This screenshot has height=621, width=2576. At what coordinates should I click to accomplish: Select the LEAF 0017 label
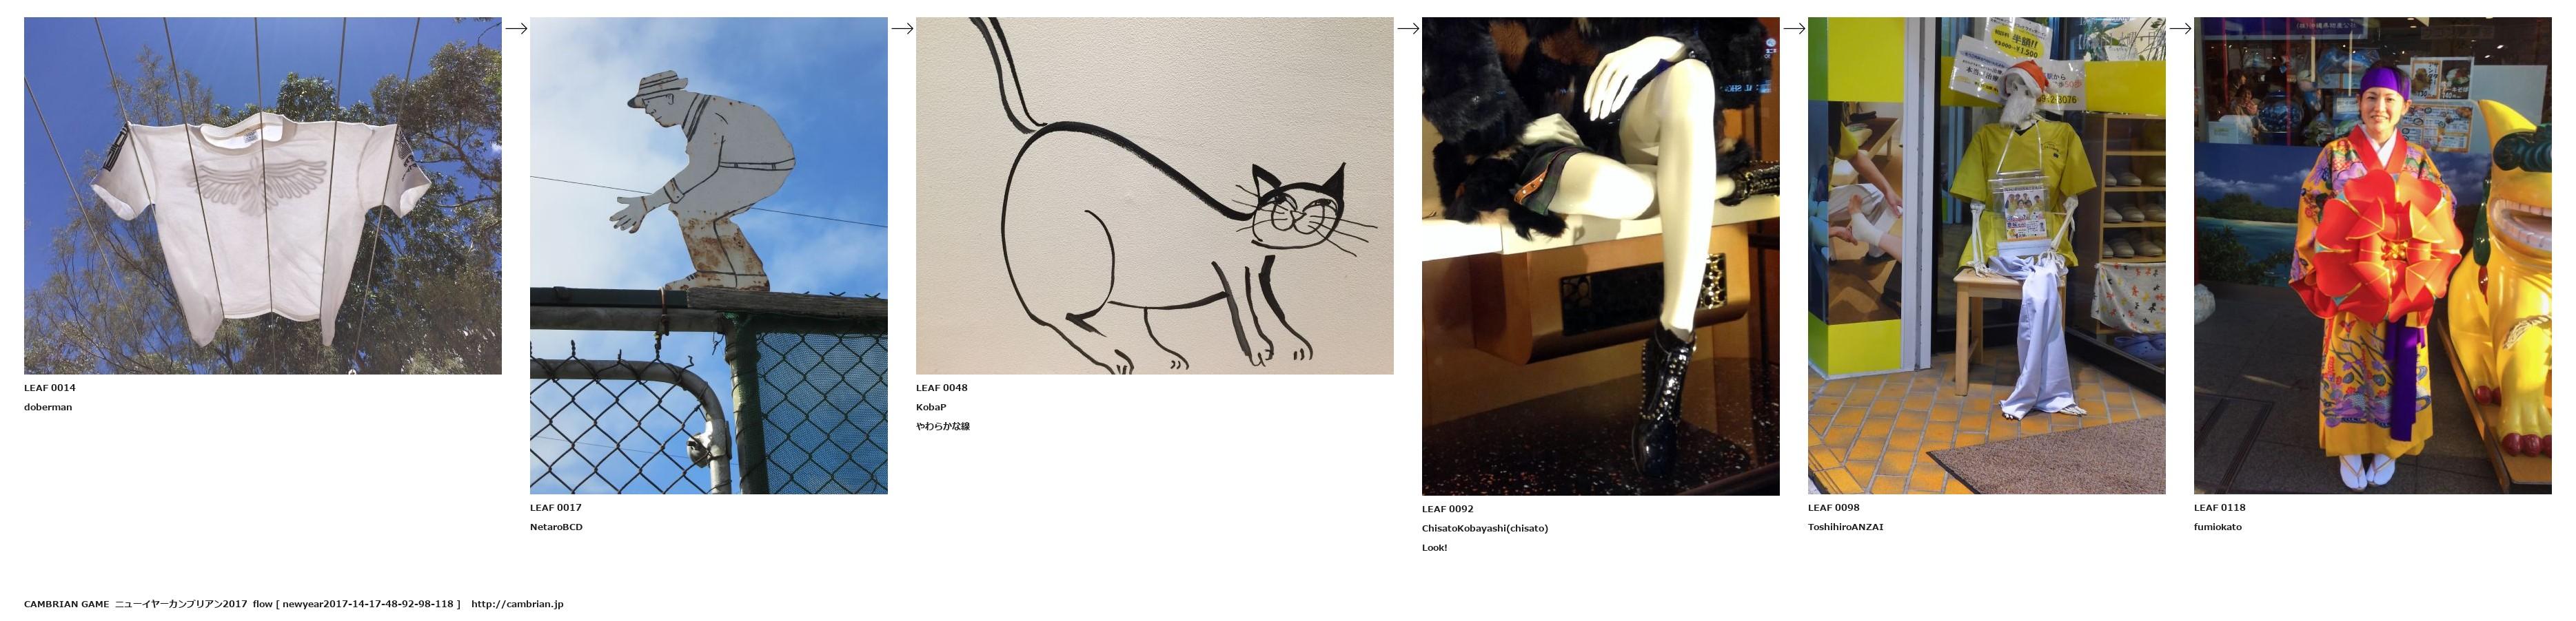556,508
